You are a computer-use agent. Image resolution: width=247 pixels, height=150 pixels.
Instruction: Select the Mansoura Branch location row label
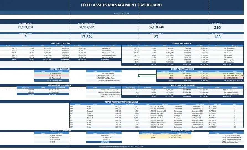tap(110, 55)
